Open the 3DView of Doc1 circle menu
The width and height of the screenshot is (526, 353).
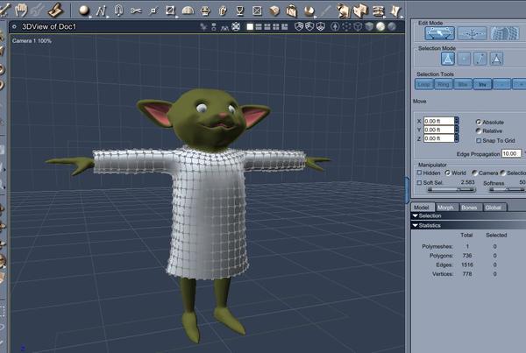click(14, 26)
